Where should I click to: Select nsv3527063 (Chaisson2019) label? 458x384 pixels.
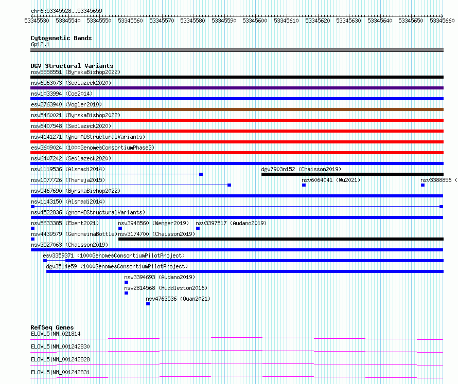point(69,245)
